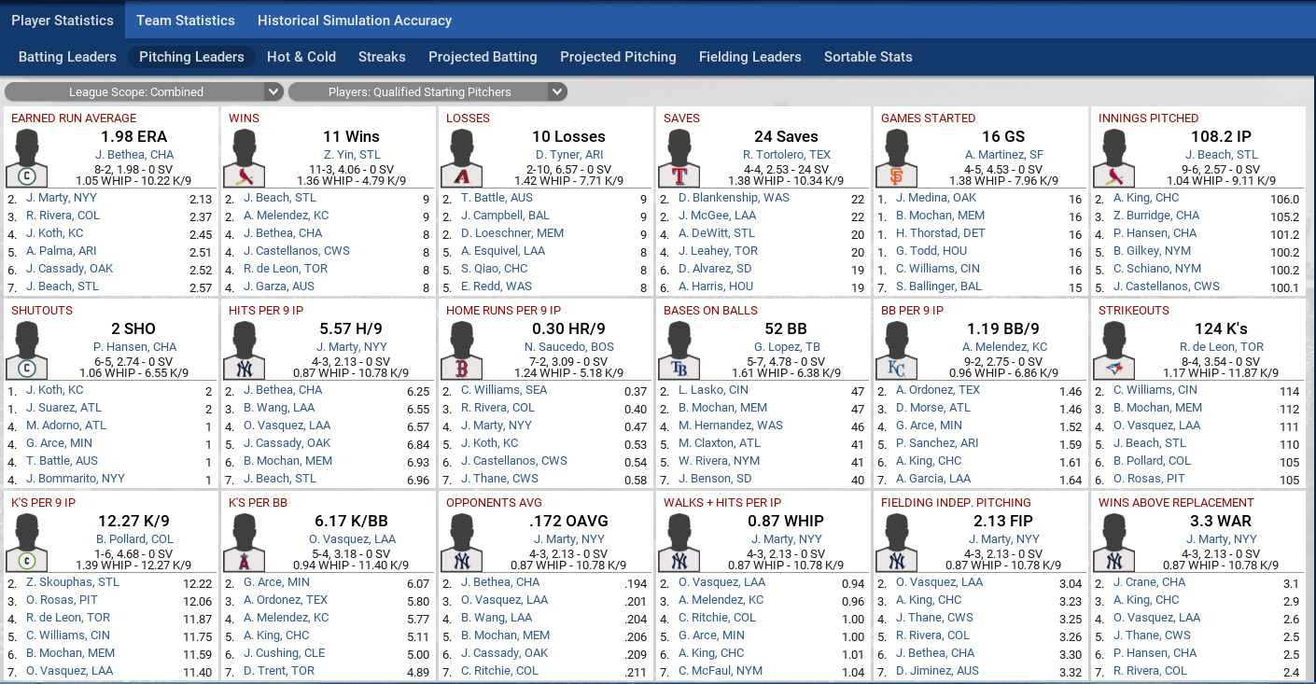Image resolution: width=1316 pixels, height=684 pixels.
Task: Click the Shutouts category heading
Action: (42, 311)
